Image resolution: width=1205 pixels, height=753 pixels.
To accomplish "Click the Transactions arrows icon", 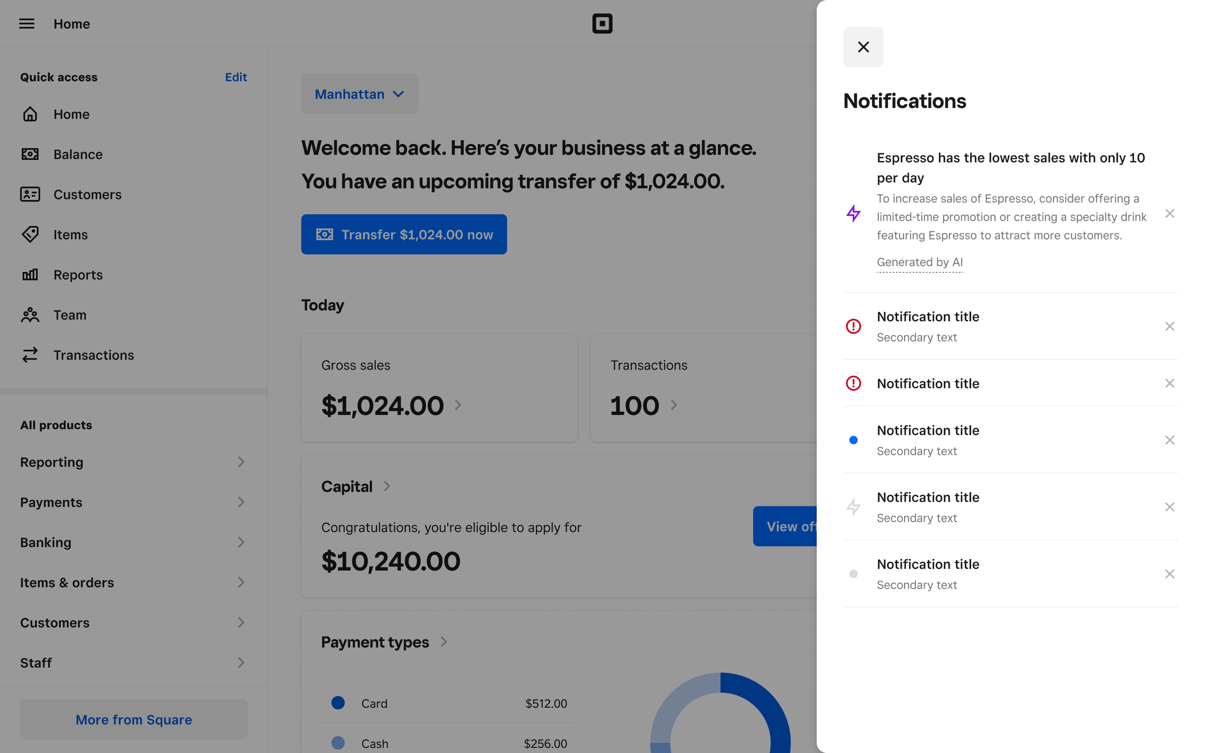I will pos(30,355).
